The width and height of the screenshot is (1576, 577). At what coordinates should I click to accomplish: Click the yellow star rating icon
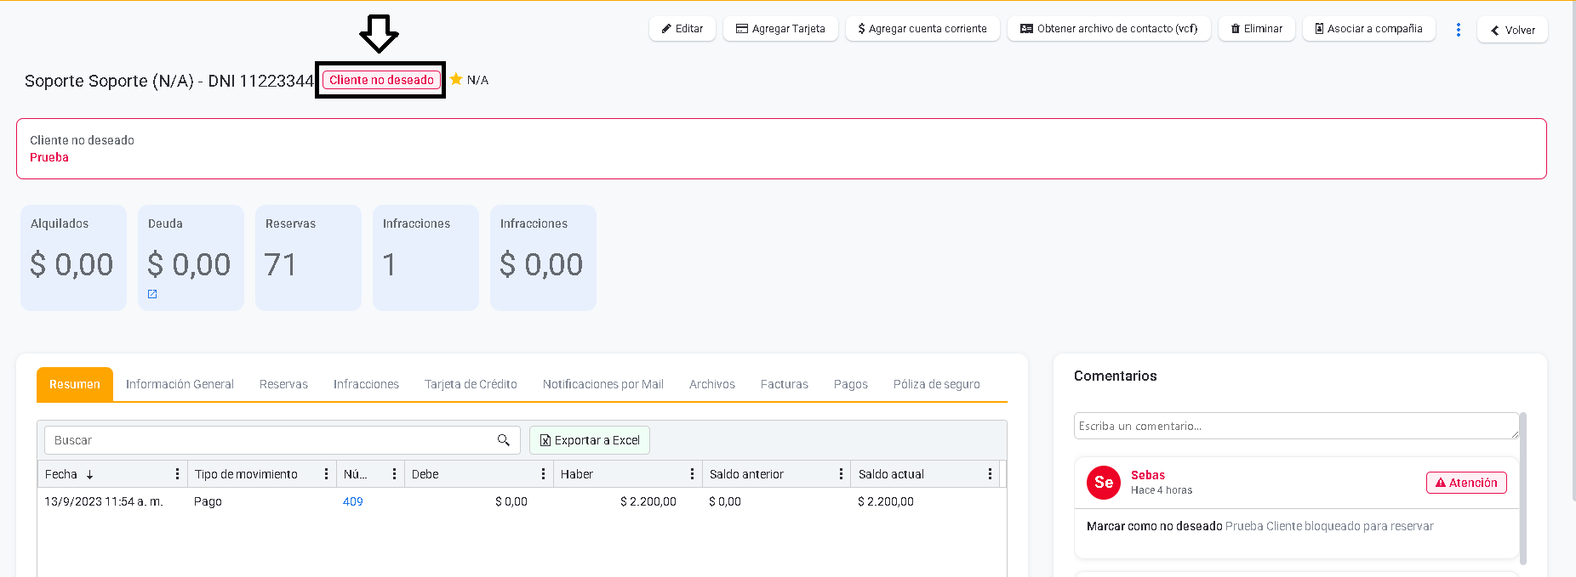click(456, 79)
